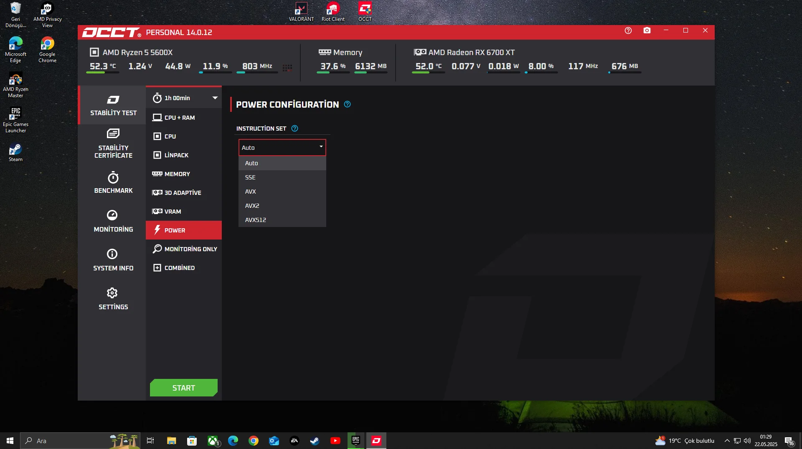
Task: Click the GPU VRAM usage value 676 MB
Action: (625, 66)
